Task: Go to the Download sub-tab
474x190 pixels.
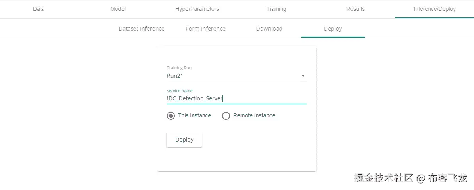Action: tap(269, 29)
